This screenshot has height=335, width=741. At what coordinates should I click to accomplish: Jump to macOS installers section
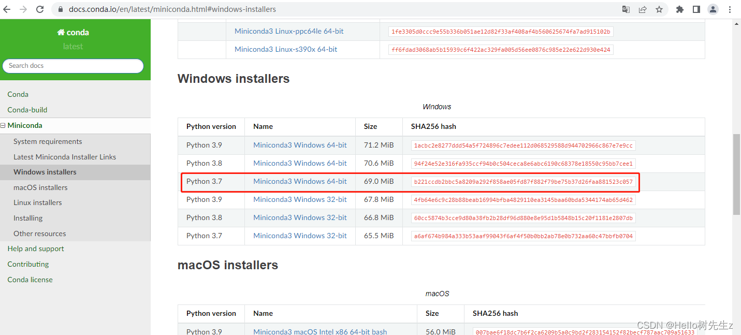tap(40, 187)
